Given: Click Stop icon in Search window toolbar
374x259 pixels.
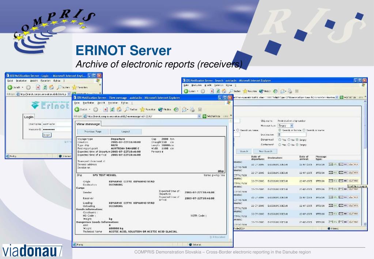Looking at the screenshot, I should tap(212, 91).
